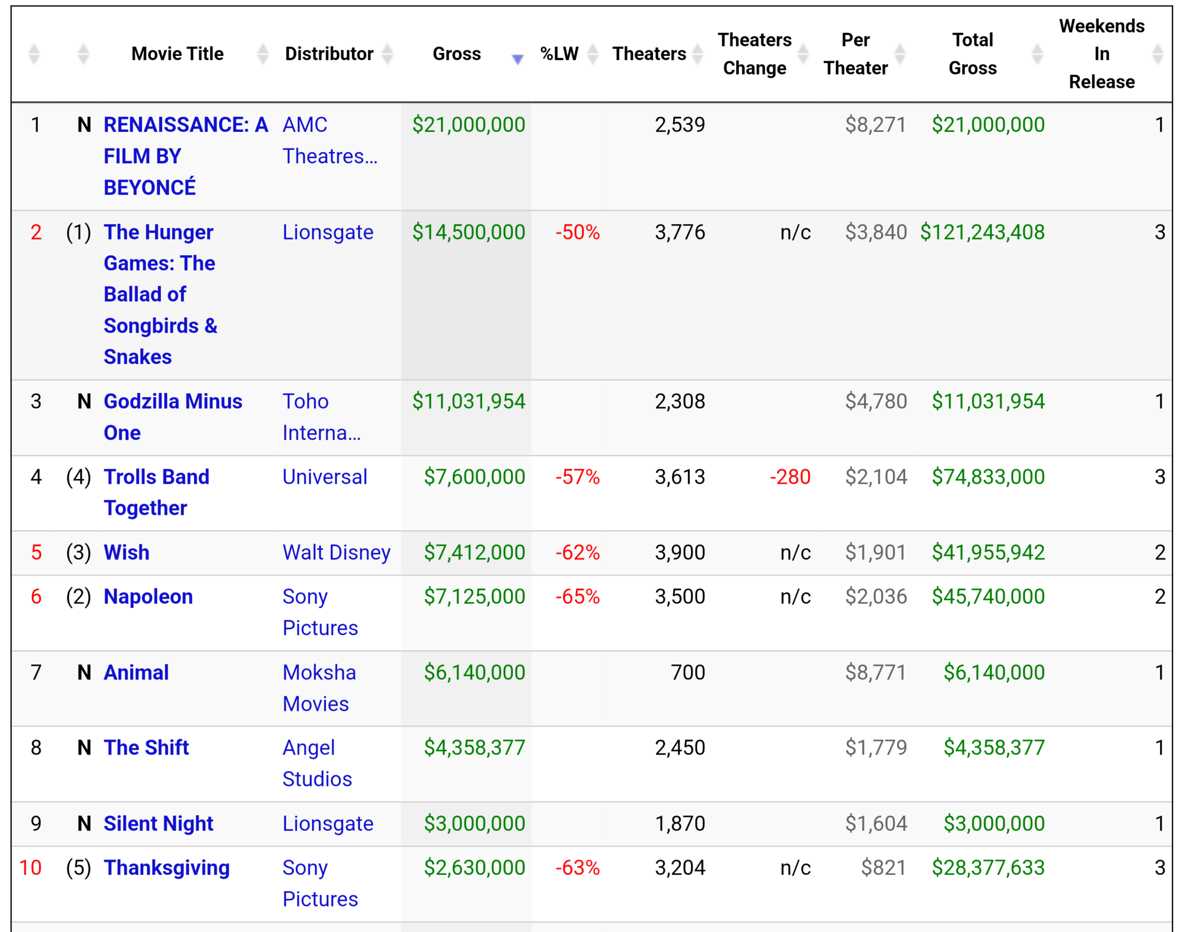This screenshot has width=1179, height=932.
Task: Open Trolls Band Together movie link
Action: click(156, 493)
